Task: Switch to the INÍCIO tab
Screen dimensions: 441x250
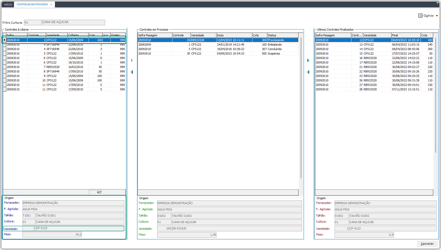Action: click(x=8, y=4)
